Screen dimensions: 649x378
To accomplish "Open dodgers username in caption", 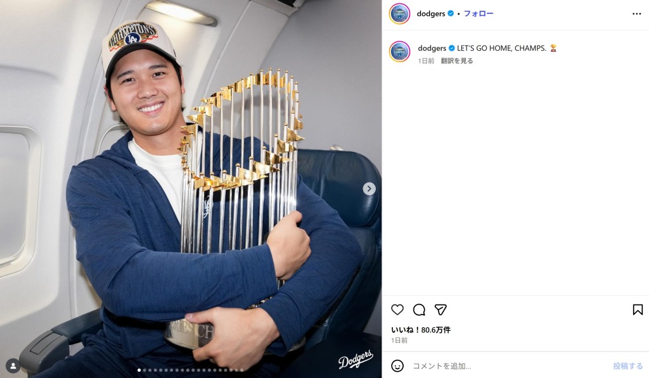I will click(432, 48).
